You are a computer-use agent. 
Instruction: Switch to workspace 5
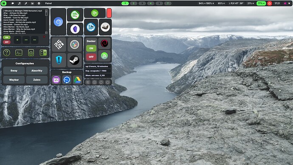159,3
